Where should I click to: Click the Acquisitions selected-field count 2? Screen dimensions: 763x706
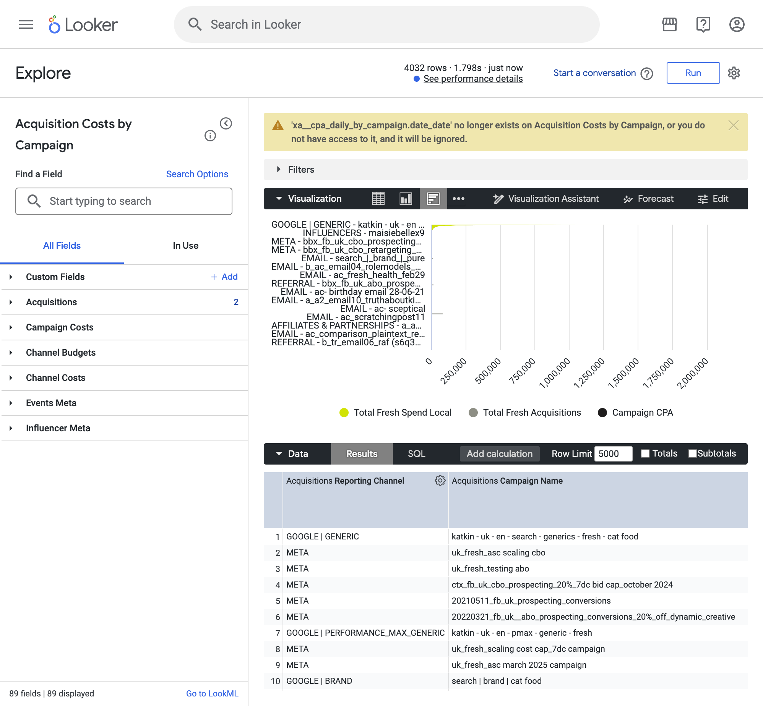tap(236, 302)
